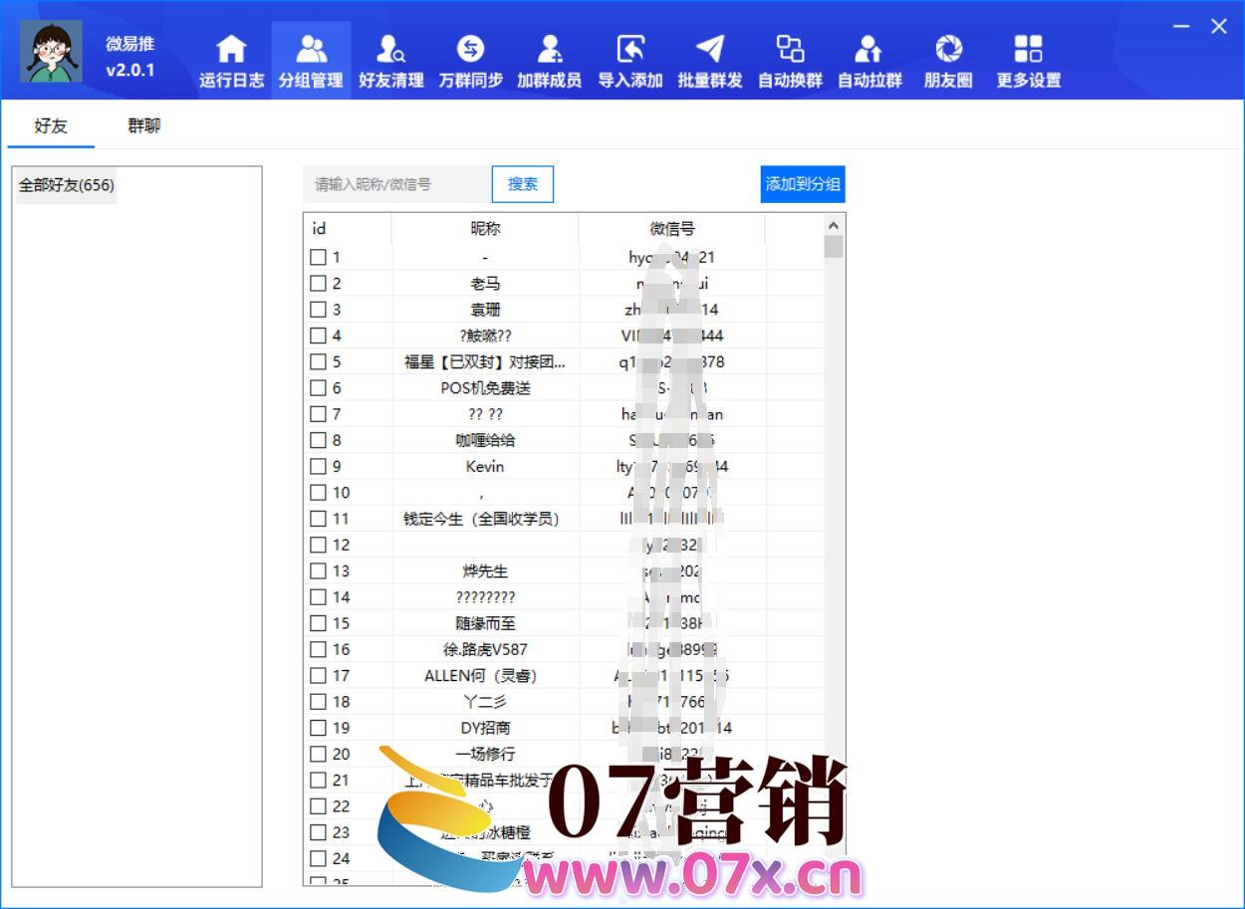Click the 微信号 column header
The image size is (1245, 909).
point(672,229)
